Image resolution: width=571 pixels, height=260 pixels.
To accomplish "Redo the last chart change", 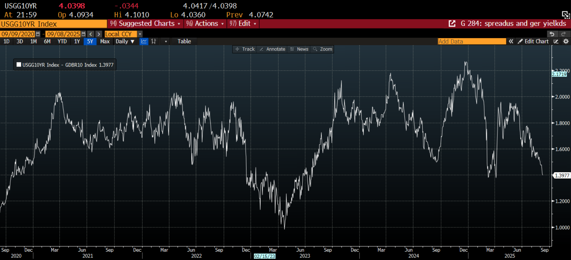I will pos(563,34).
